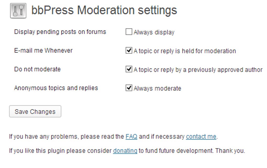267x168 pixels.
Task: Click the 'Always moderate' label text
Action: click(x=157, y=89)
